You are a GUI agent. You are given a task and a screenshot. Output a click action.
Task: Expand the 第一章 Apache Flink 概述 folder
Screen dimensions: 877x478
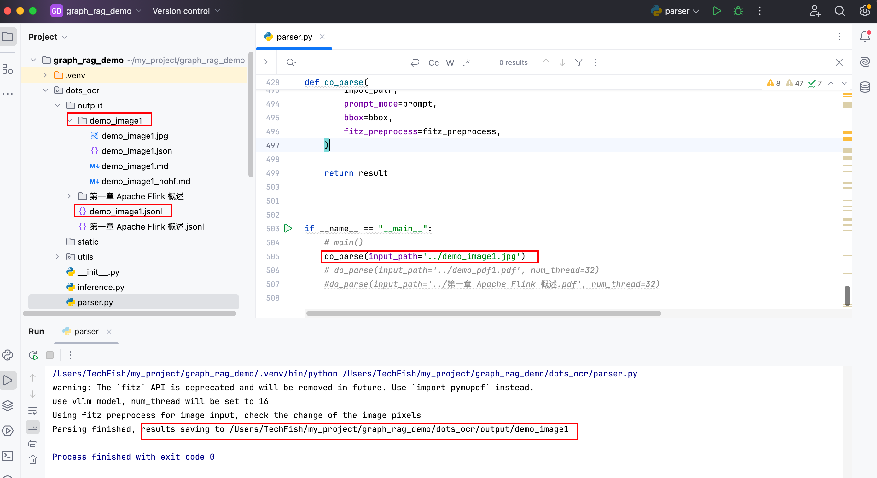point(69,196)
